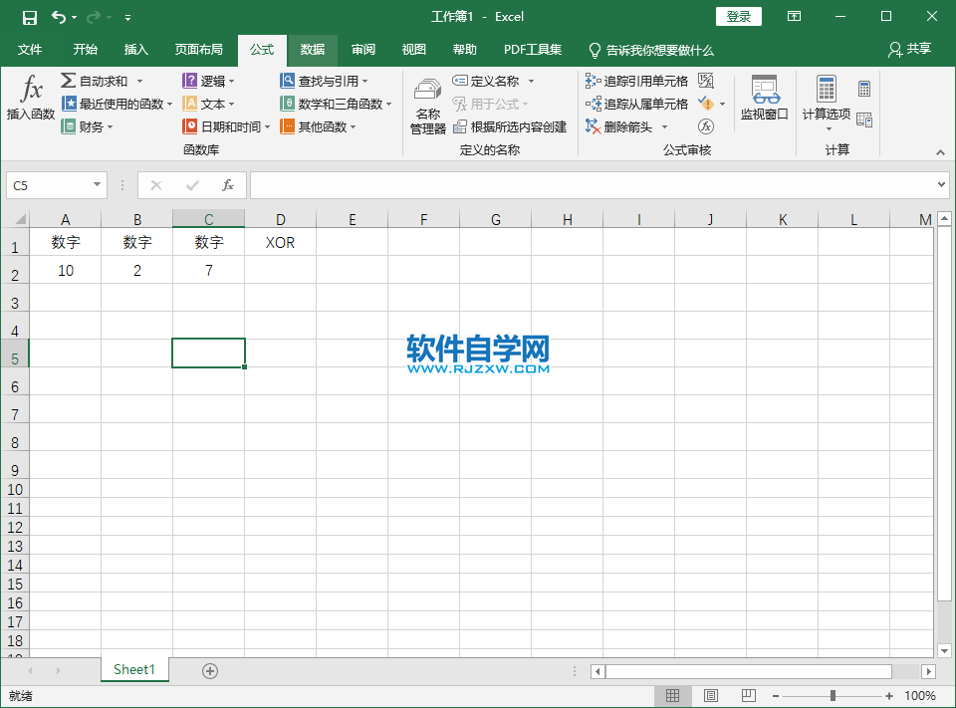The height and width of the screenshot is (708, 956).
Task: Click the Error Checking warning icon
Action: tap(706, 104)
